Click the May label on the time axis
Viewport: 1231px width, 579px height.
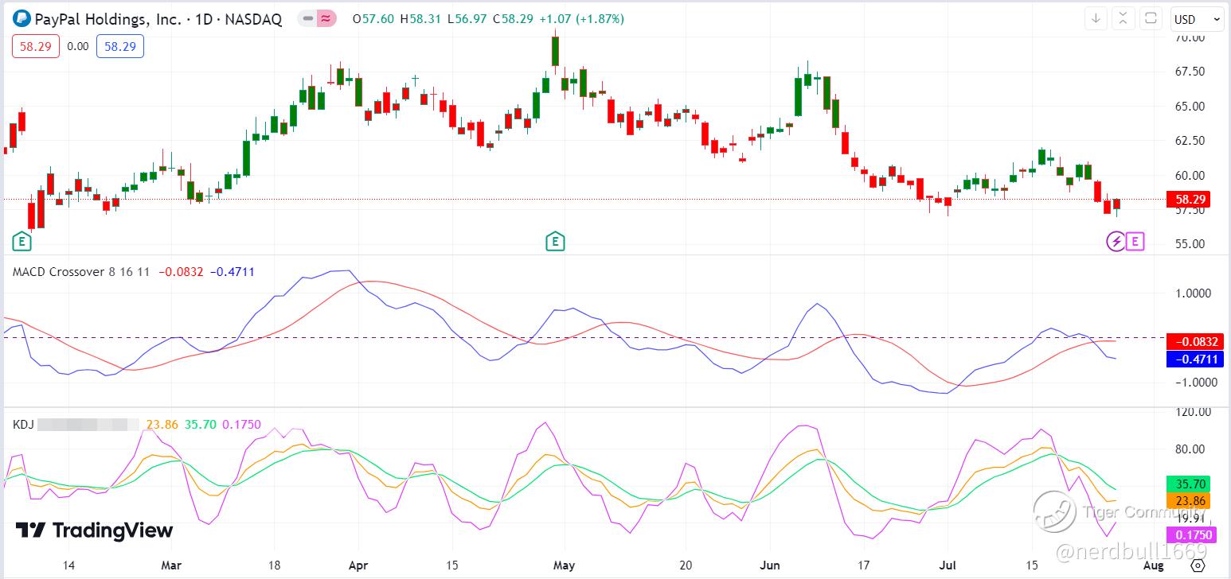(564, 566)
